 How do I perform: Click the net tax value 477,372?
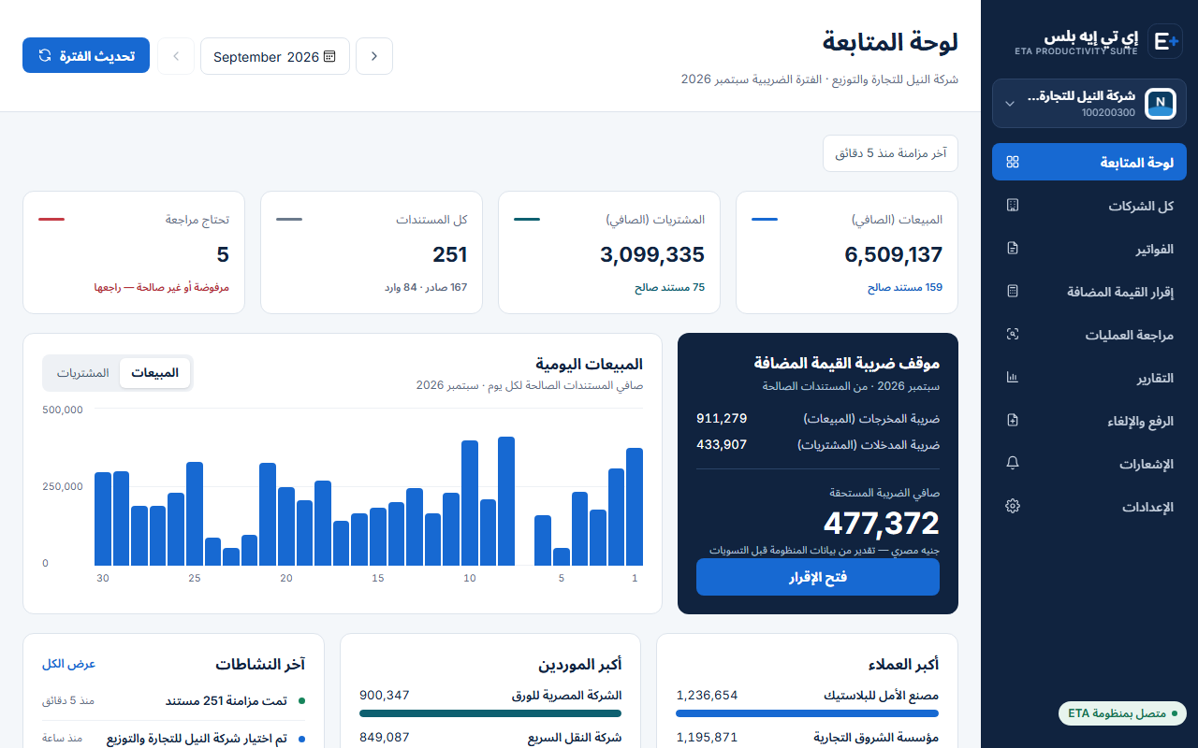881,524
